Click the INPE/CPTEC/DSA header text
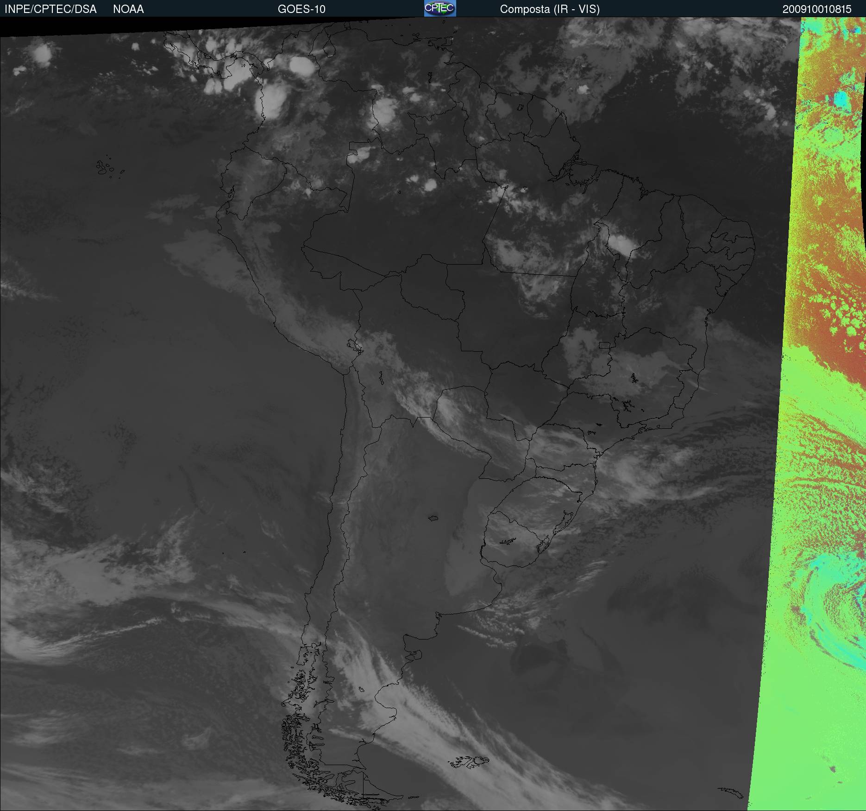The width and height of the screenshot is (866, 811). [50, 9]
